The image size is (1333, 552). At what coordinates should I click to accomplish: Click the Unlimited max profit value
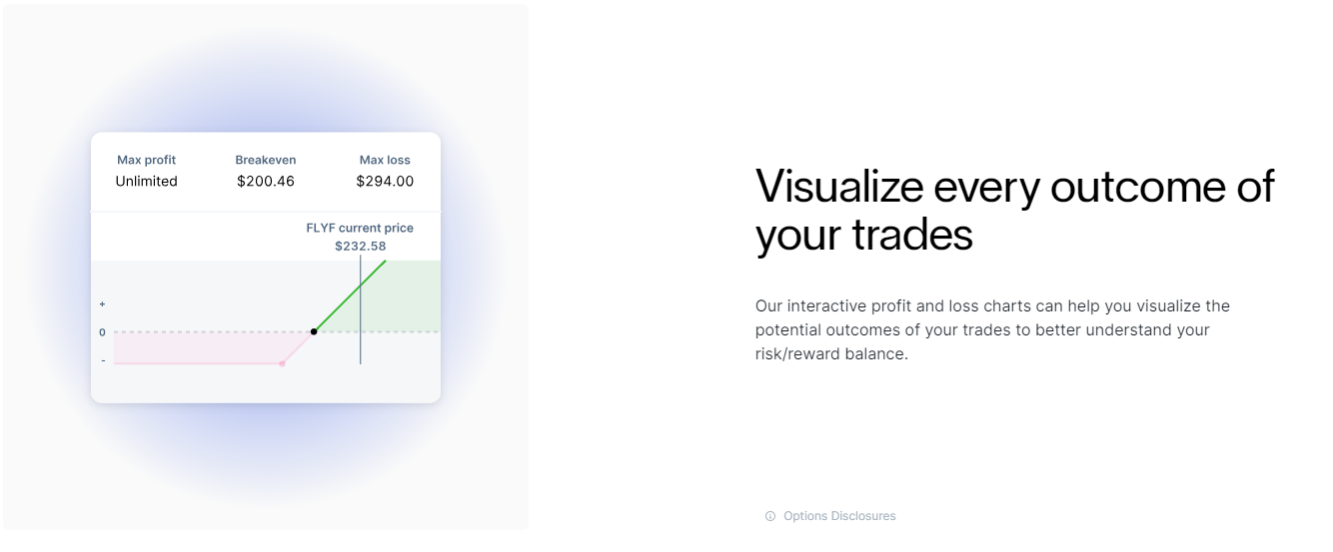pos(146,182)
